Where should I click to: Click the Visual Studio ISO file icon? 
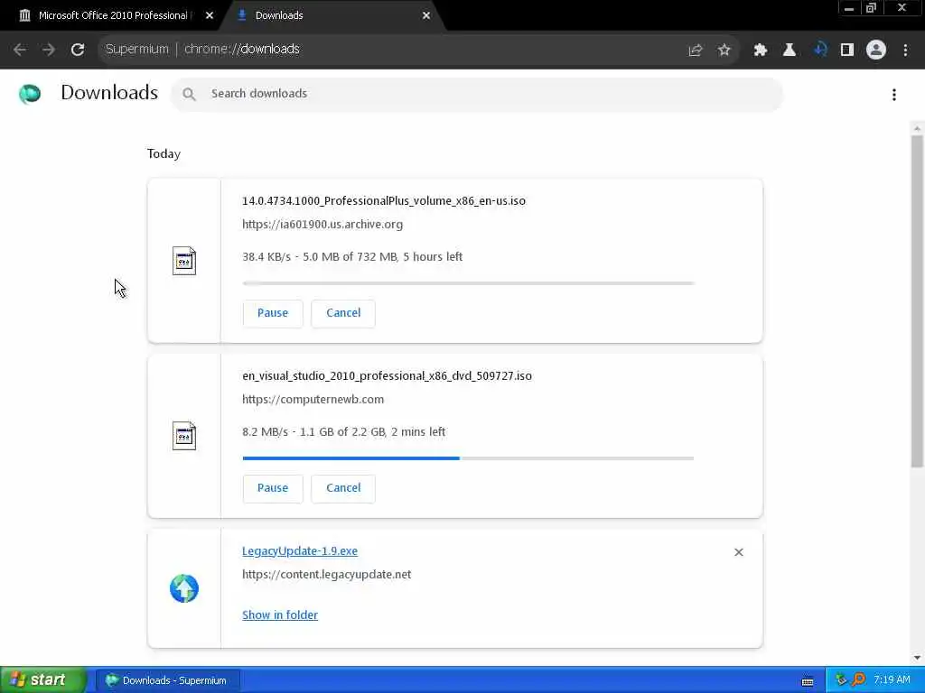[184, 436]
